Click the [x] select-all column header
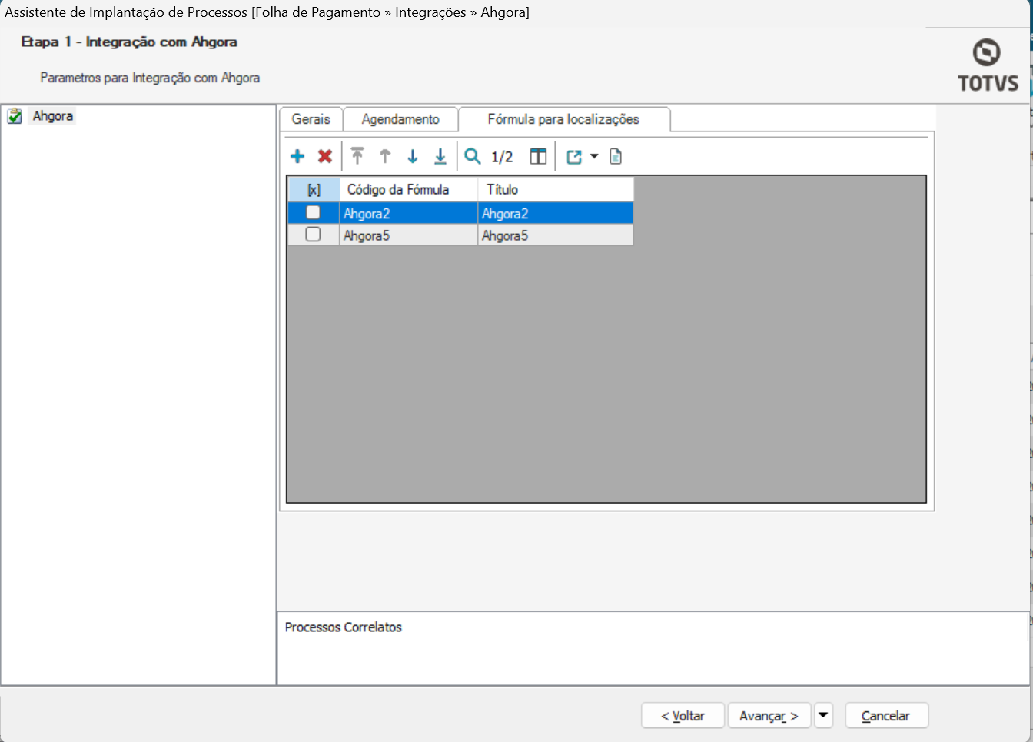Image resolution: width=1033 pixels, height=742 pixels. tap(314, 190)
